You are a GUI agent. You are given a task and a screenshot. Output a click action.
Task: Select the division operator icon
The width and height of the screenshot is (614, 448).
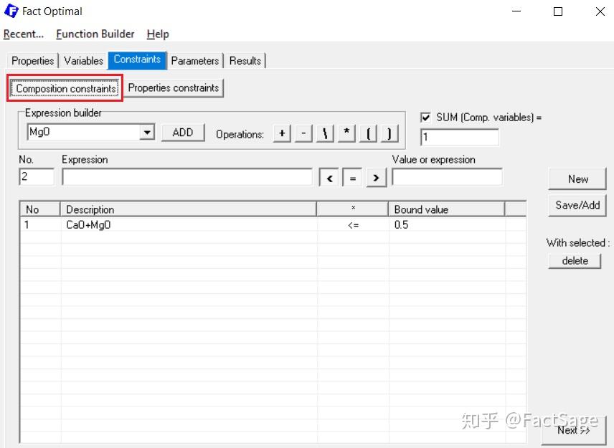324,133
